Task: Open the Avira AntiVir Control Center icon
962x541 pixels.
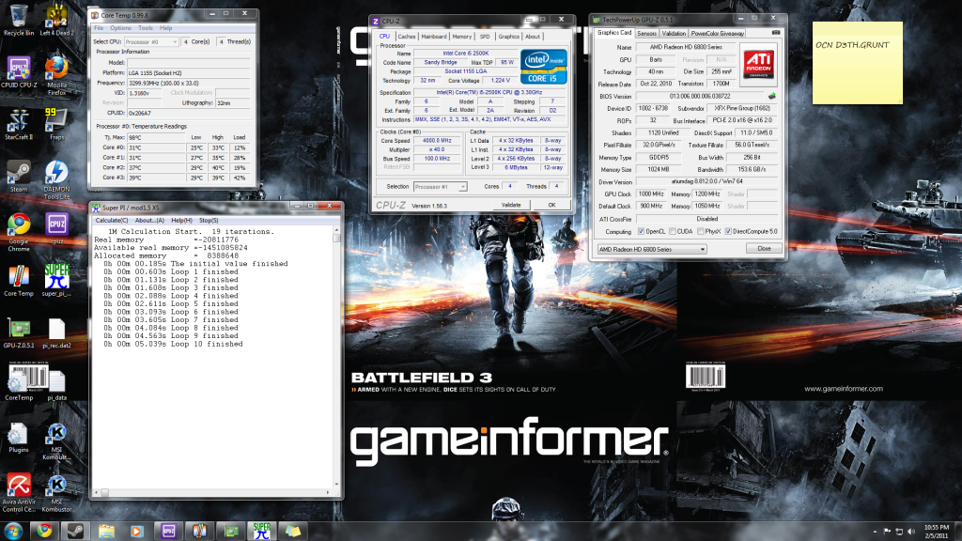Action: tap(19, 492)
